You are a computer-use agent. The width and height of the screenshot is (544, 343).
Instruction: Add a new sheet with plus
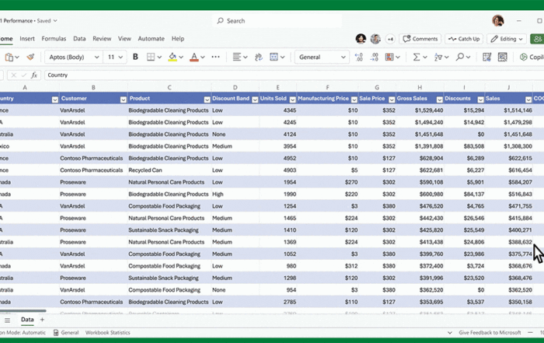coord(42,320)
